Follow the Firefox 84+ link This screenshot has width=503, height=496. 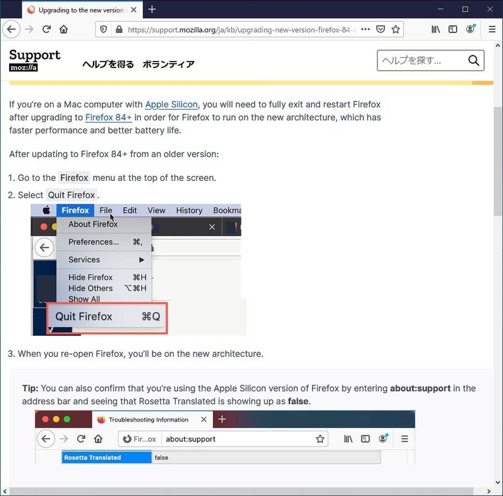[x=108, y=117]
